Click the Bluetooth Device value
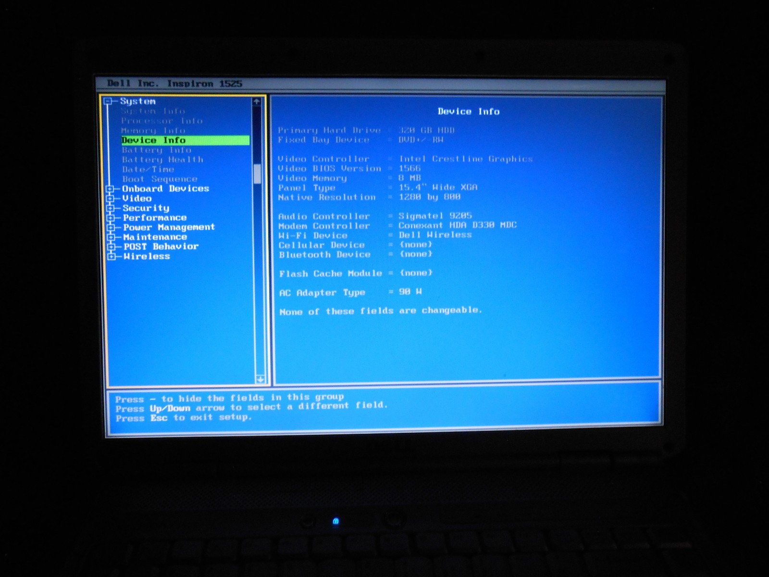This screenshot has height=577, width=769. click(x=416, y=254)
